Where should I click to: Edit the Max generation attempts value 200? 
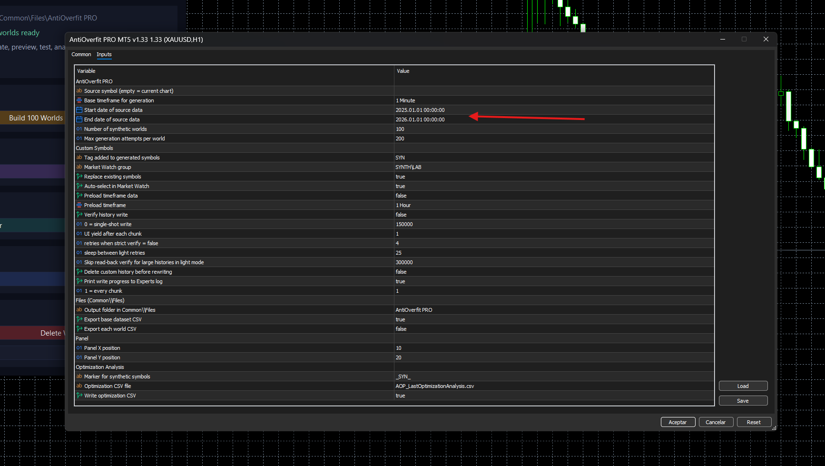(x=554, y=139)
